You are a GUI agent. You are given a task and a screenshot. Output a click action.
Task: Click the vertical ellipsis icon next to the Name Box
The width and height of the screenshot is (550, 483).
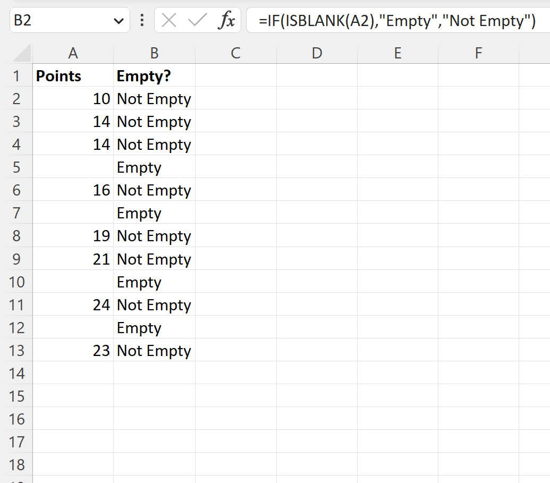141,21
